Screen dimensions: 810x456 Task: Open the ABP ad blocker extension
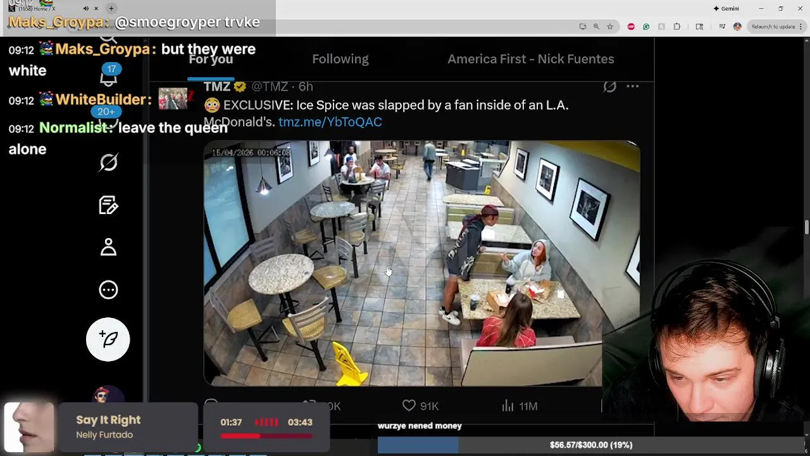point(631,27)
